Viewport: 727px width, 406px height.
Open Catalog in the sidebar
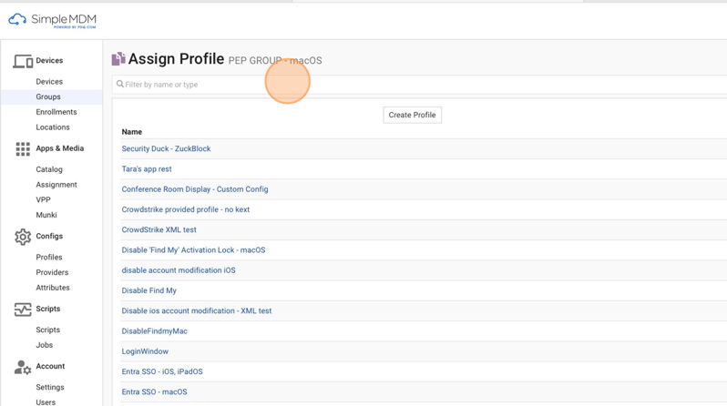49,169
